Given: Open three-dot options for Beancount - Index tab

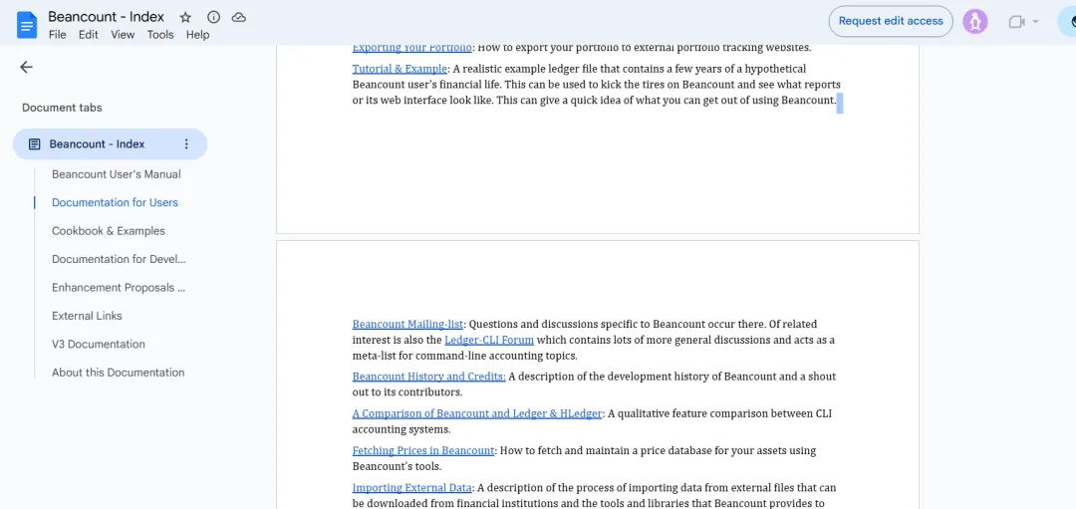Looking at the screenshot, I should pos(186,144).
